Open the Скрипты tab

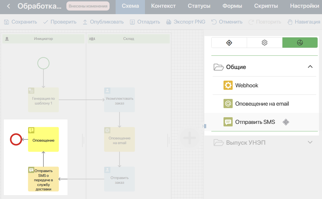point(266,6)
